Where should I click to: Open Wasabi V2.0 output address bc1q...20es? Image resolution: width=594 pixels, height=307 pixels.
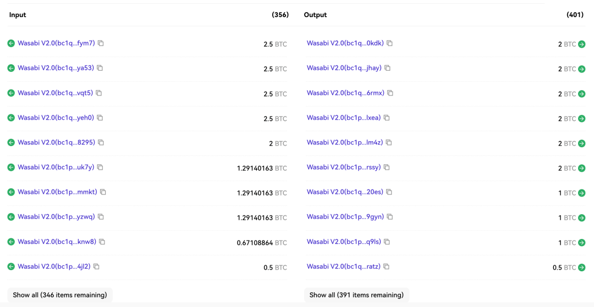pos(345,192)
